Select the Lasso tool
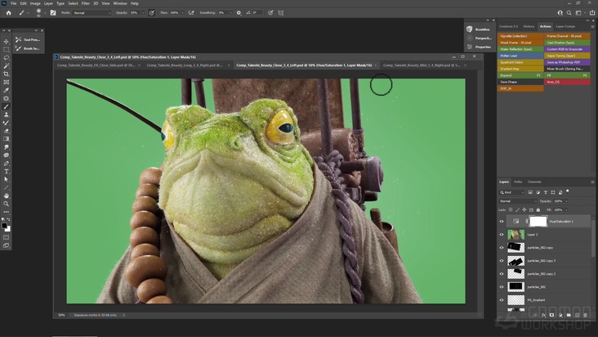Viewport: 598px width, 337px height. click(x=6, y=57)
